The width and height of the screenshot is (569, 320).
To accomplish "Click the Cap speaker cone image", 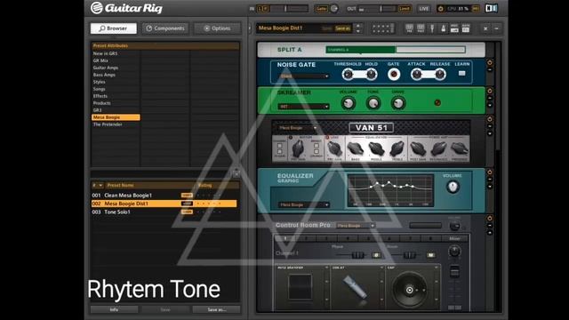I will tap(410, 290).
